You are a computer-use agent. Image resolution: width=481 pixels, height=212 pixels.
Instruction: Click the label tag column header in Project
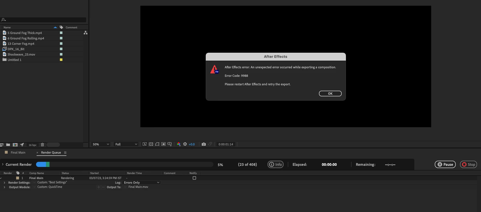click(61, 27)
